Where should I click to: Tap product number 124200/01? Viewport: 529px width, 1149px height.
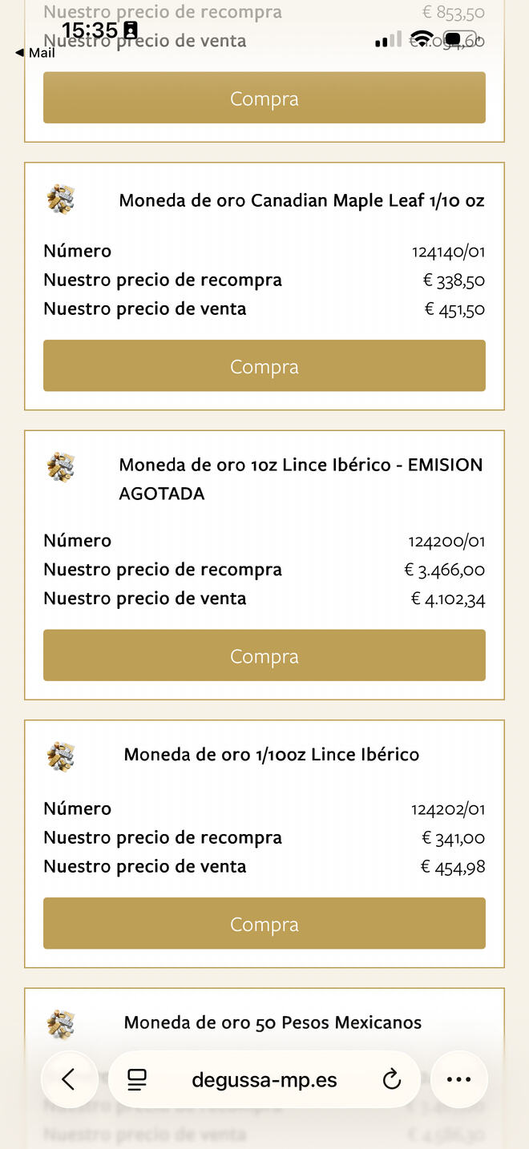pyautogui.click(x=446, y=542)
